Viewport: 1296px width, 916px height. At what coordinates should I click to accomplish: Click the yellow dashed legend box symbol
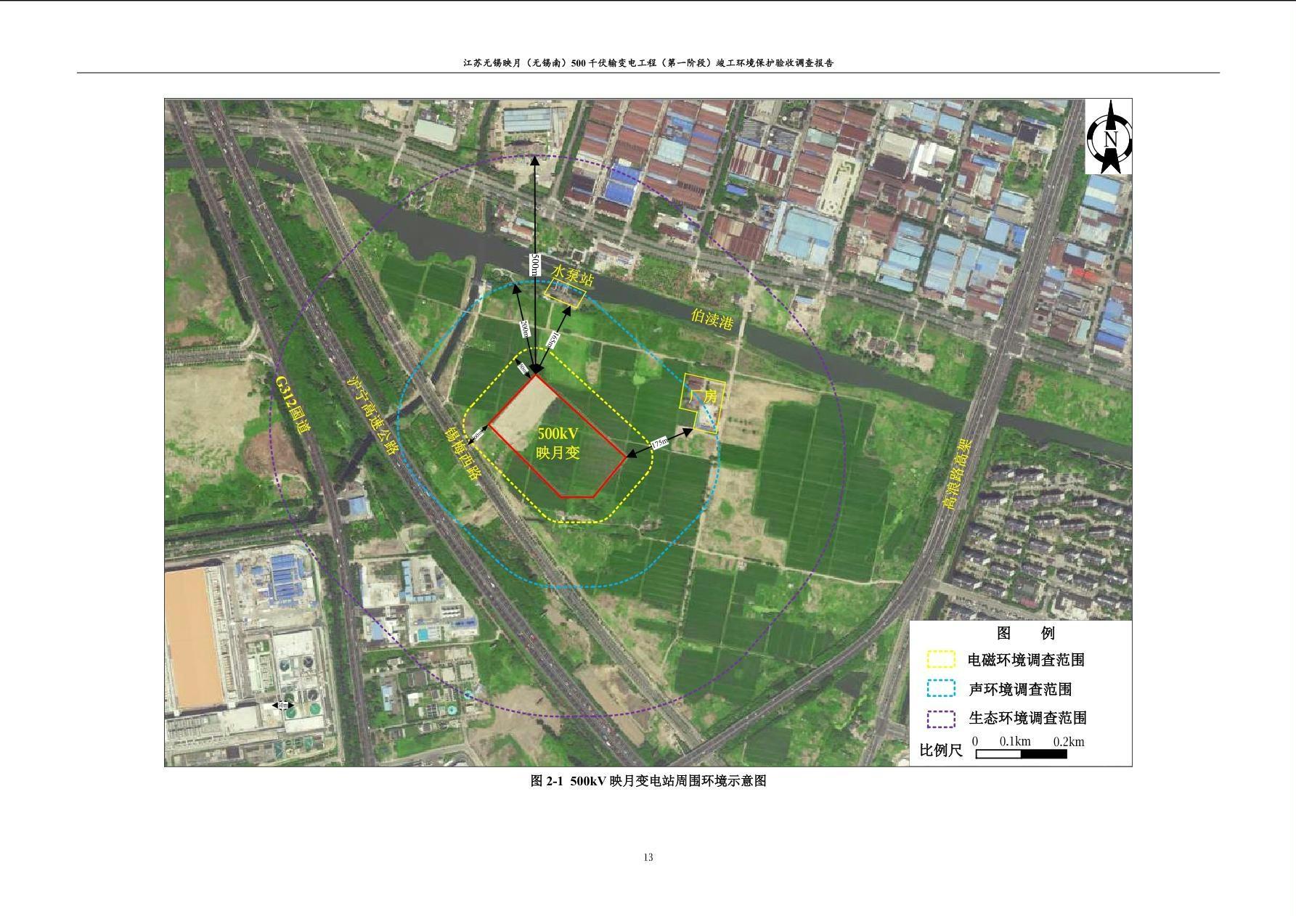coord(940,660)
